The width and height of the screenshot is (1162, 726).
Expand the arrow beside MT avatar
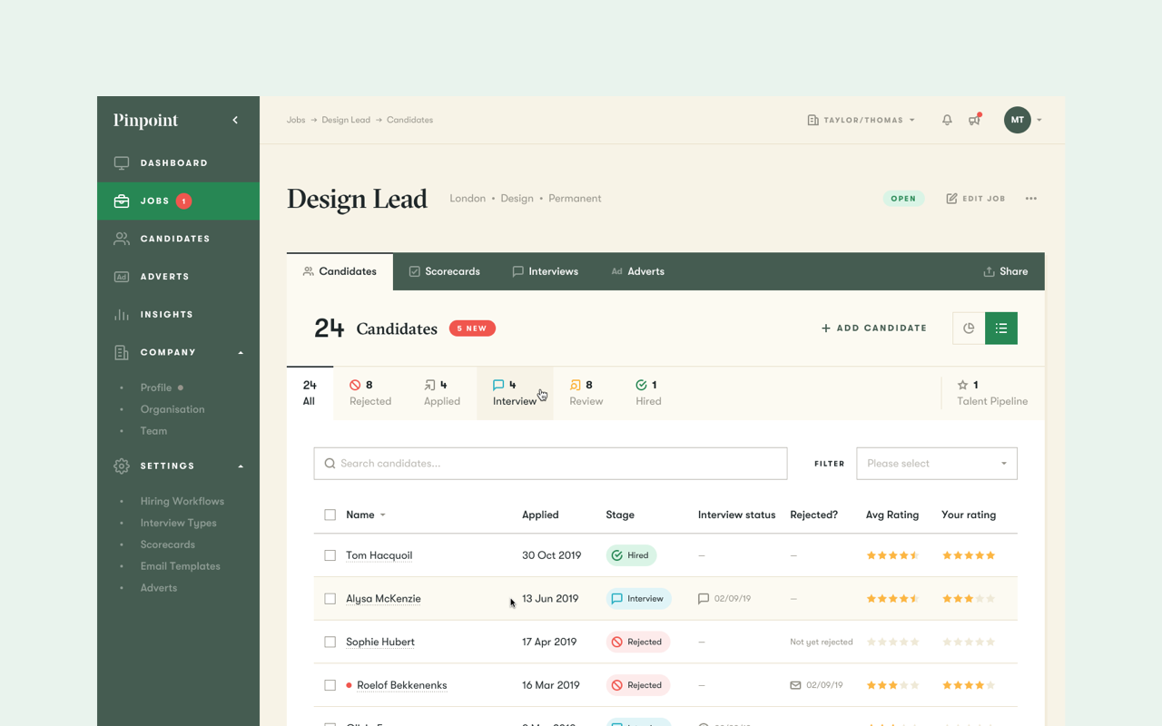click(x=1039, y=120)
